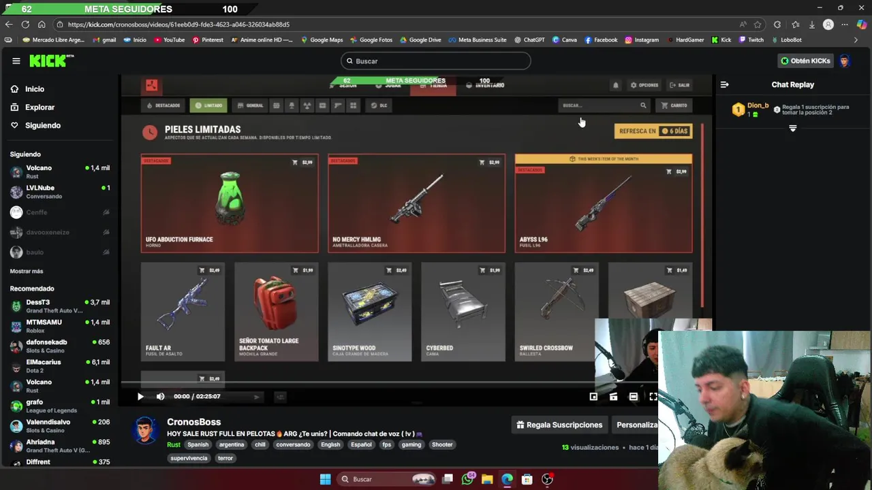Image resolution: width=872 pixels, height=490 pixels.
Task: Toggle theater mode icon
Action: [x=634, y=396]
